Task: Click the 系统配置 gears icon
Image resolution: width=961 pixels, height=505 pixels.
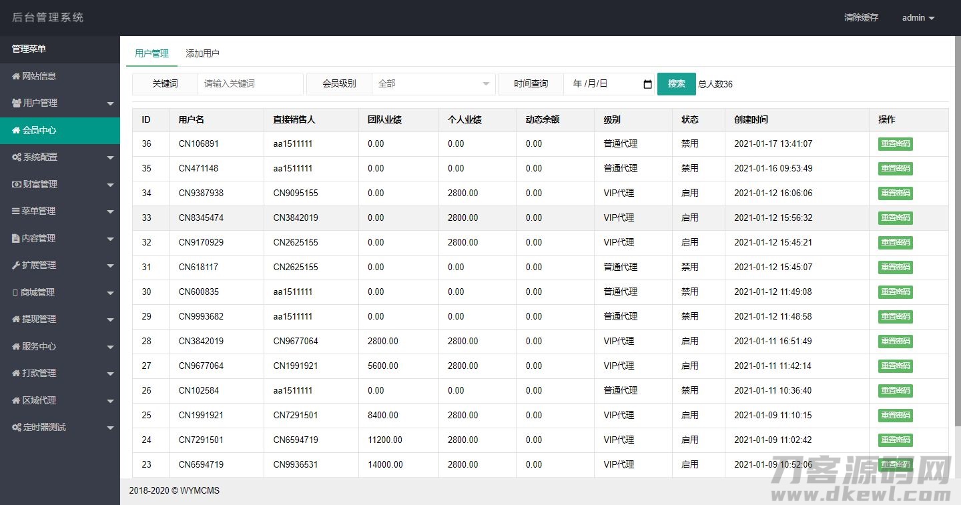Action: tap(17, 157)
